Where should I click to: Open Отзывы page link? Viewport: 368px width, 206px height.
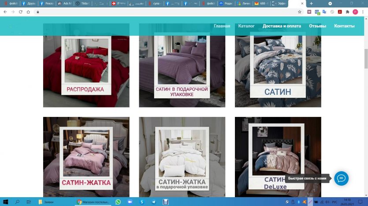pos(317,26)
